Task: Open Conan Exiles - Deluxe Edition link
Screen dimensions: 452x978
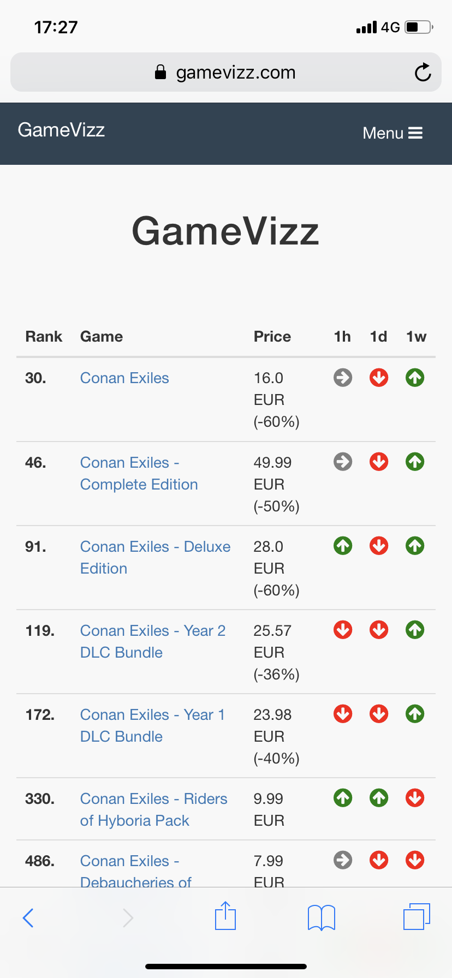Action: pyautogui.click(x=155, y=557)
